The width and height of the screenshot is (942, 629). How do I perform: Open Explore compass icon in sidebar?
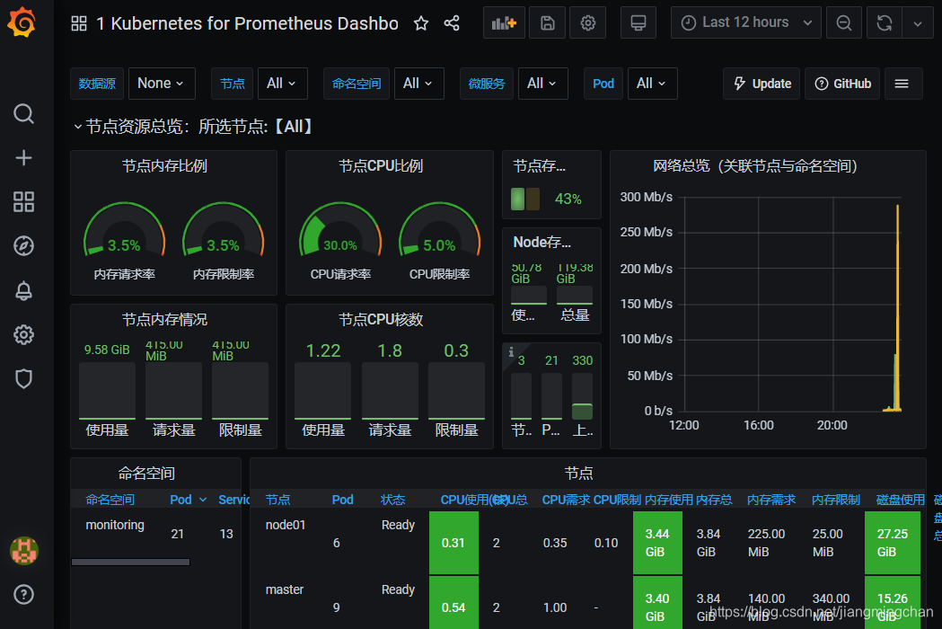pyautogui.click(x=23, y=246)
